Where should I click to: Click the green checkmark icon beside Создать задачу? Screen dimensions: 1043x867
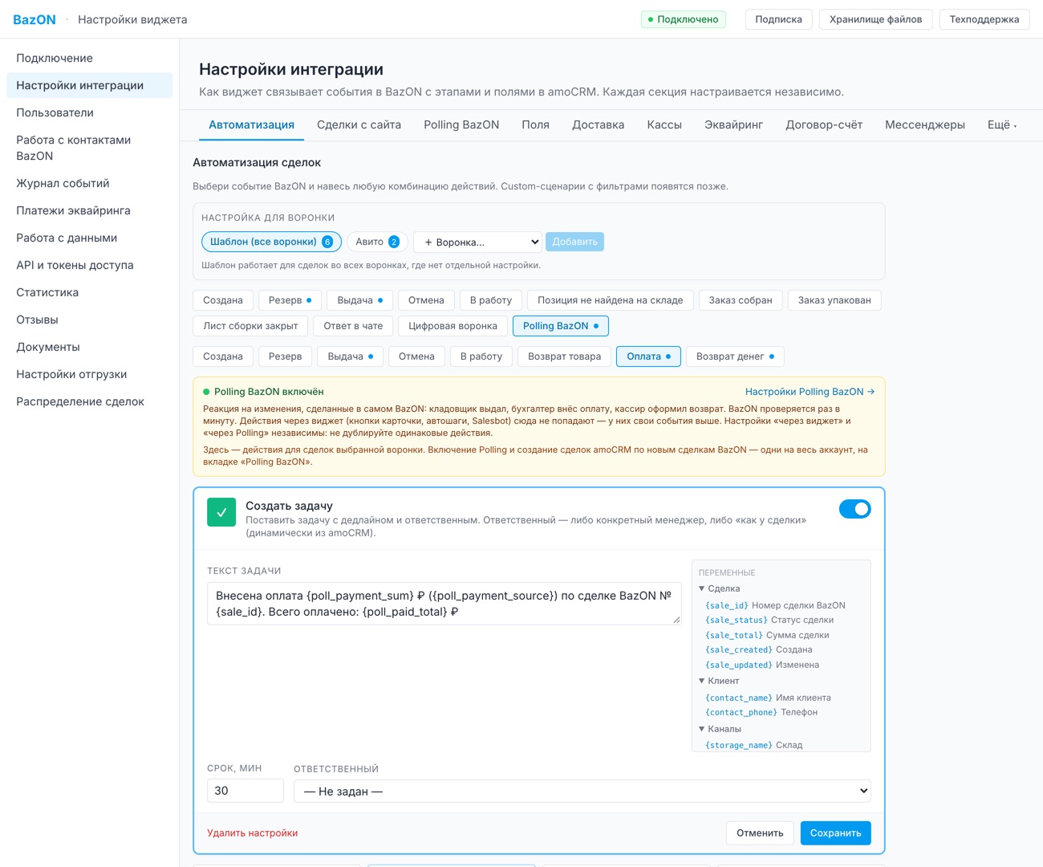(x=221, y=512)
